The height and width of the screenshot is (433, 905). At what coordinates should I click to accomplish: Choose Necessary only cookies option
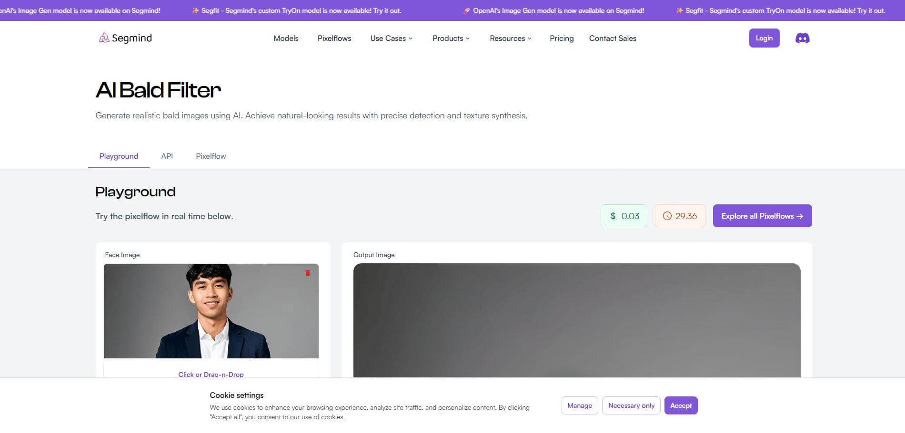631,405
